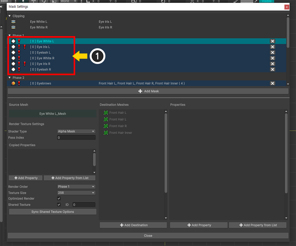Click the clipping icon beside Eye White L

click(x=13, y=22)
